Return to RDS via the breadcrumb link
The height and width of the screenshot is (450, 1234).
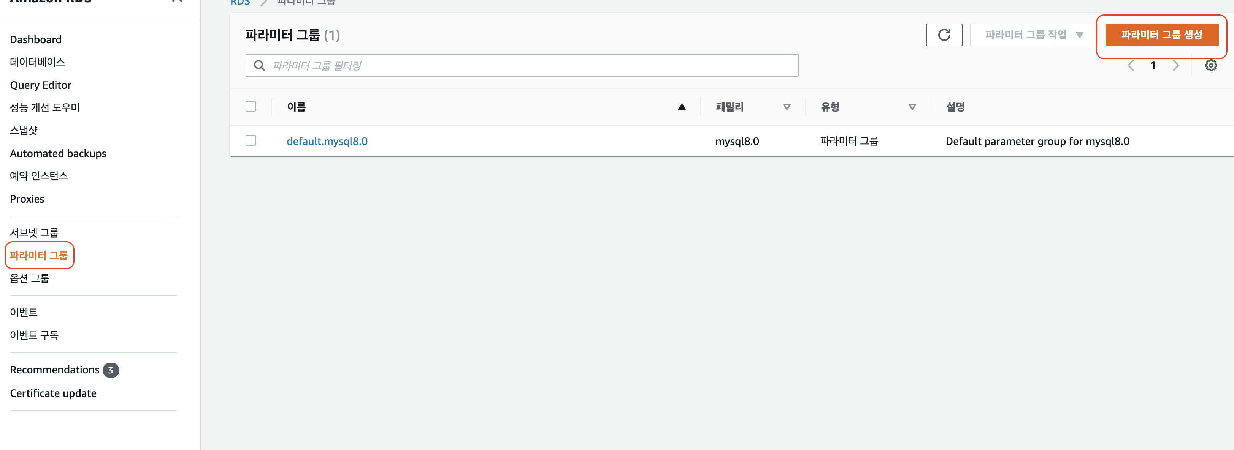click(240, 2)
